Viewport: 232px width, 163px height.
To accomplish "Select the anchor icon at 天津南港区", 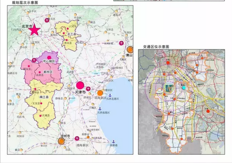I will click(x=100, y=108).
